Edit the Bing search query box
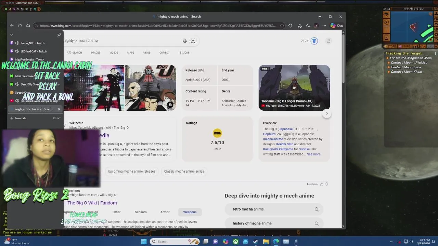Screen dimensions: 438x246 [x=121, y=41]
